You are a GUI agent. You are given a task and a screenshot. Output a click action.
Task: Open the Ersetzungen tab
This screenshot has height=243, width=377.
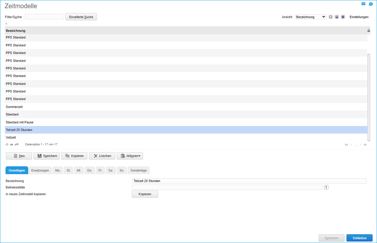40,170
